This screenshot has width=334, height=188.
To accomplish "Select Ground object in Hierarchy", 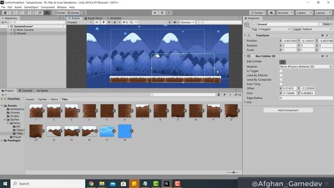I will [x=21, y=33].
